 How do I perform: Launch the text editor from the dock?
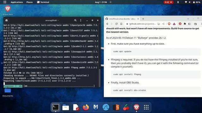coord(76,107)
